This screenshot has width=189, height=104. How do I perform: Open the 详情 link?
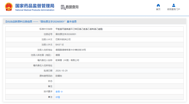(x=58, y=97)
